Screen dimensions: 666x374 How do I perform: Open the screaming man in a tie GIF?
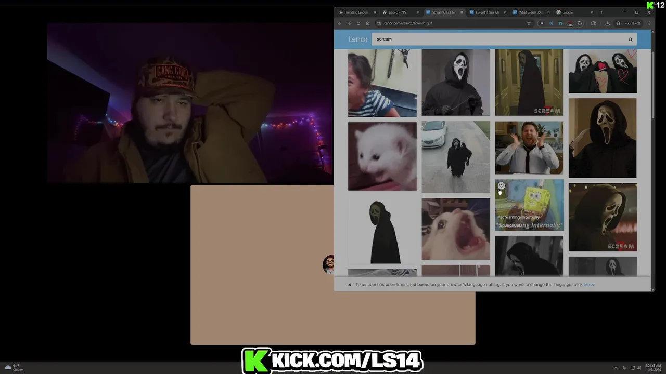point(529,148)
